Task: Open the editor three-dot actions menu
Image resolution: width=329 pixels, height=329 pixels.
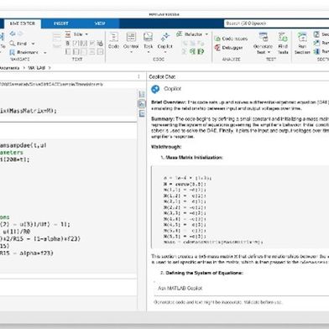Action: pos(138,76)
